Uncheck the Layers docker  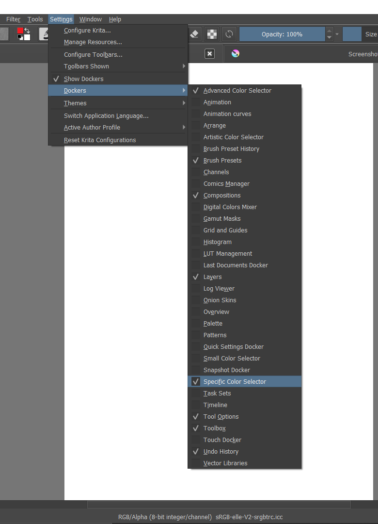click(x=244, y=277)
